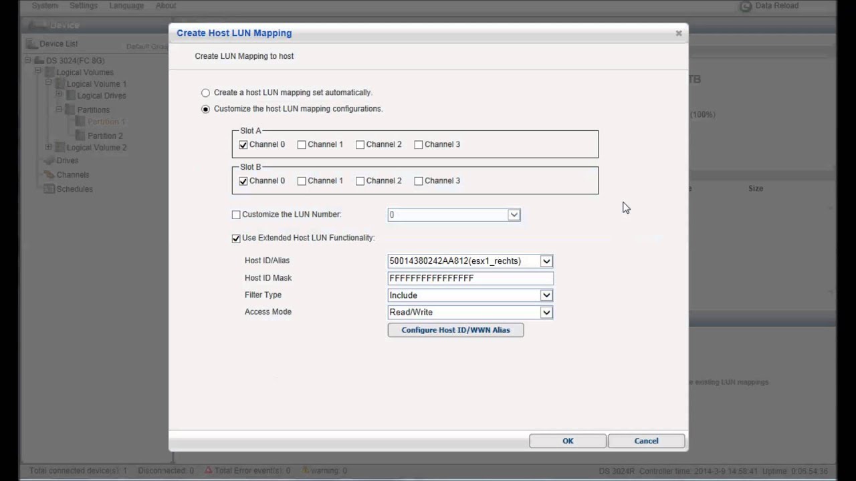Image resolution: width=856 pixels, height=481 pixels.
Task: Select Schedules in the tree
Action: [75, 189]
